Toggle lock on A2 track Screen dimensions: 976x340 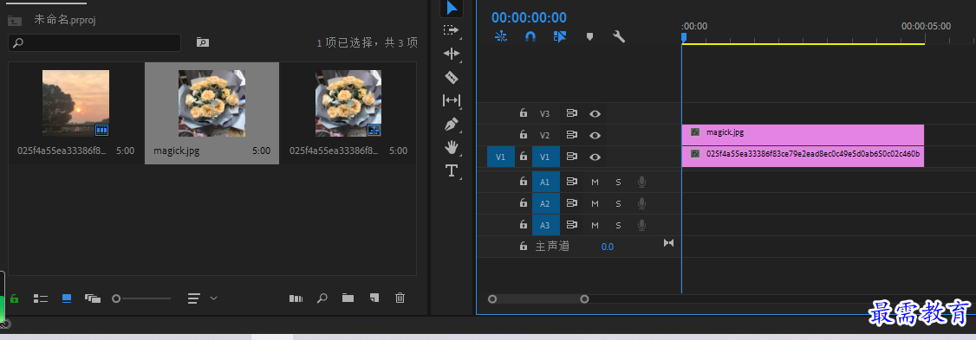pyautogui.click(x=524, y=203)
